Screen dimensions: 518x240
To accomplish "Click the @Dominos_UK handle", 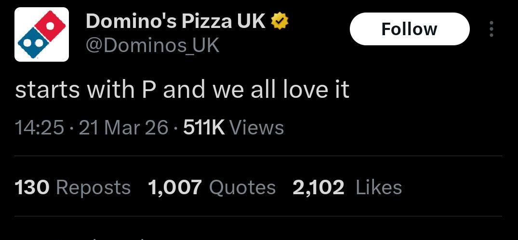I will point(152,45).
